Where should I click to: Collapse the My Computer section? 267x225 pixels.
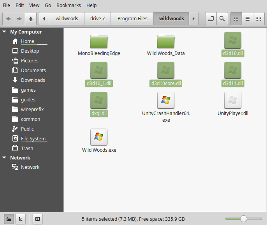4,32
